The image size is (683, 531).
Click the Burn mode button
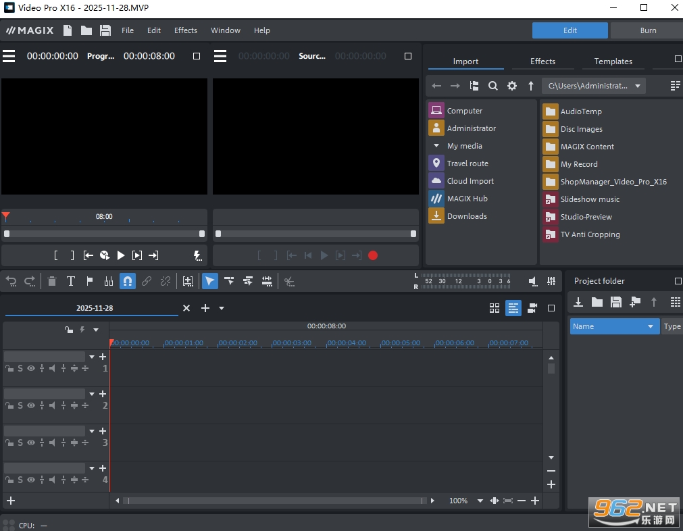[648, 30]
